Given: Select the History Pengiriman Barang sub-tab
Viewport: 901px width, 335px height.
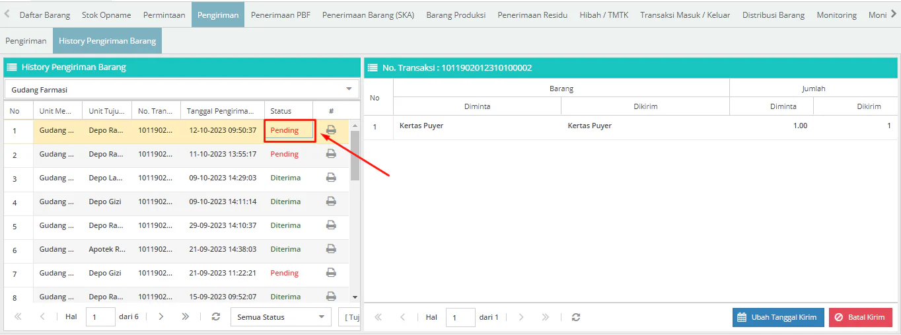Looking at the screenshot, I should pos(107,41).
